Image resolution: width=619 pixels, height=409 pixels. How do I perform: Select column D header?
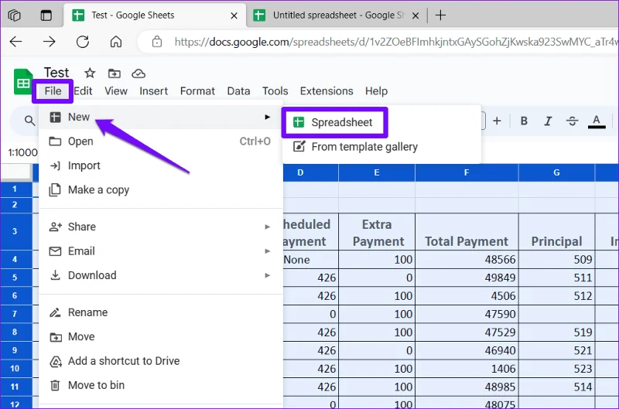[x=311, y=172]
